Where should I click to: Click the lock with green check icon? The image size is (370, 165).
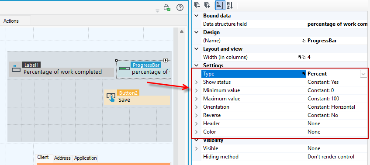tap(167, 7)
